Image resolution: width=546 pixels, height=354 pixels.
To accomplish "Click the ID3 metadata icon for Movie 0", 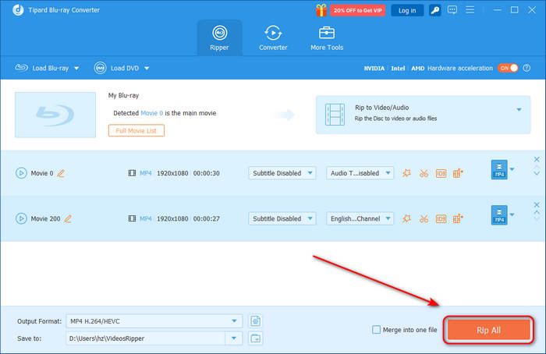I will tap(441, 173).
